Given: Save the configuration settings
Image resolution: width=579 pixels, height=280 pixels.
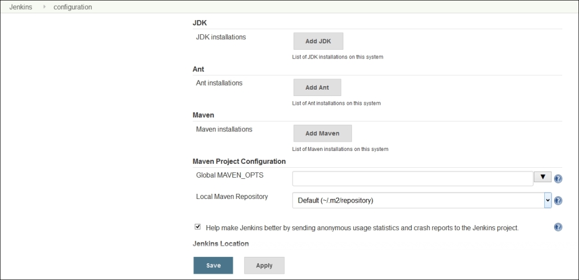Looking at the screenshot, I should [213, 266].
